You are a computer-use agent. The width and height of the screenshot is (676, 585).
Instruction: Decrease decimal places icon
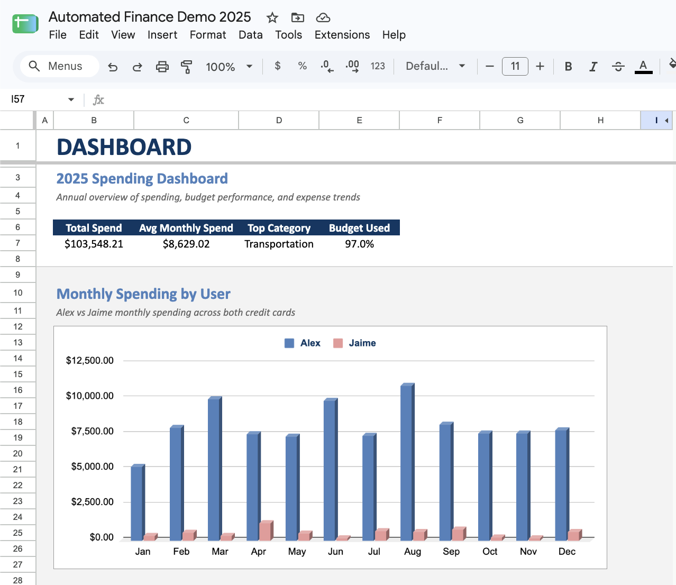point(327,66)
